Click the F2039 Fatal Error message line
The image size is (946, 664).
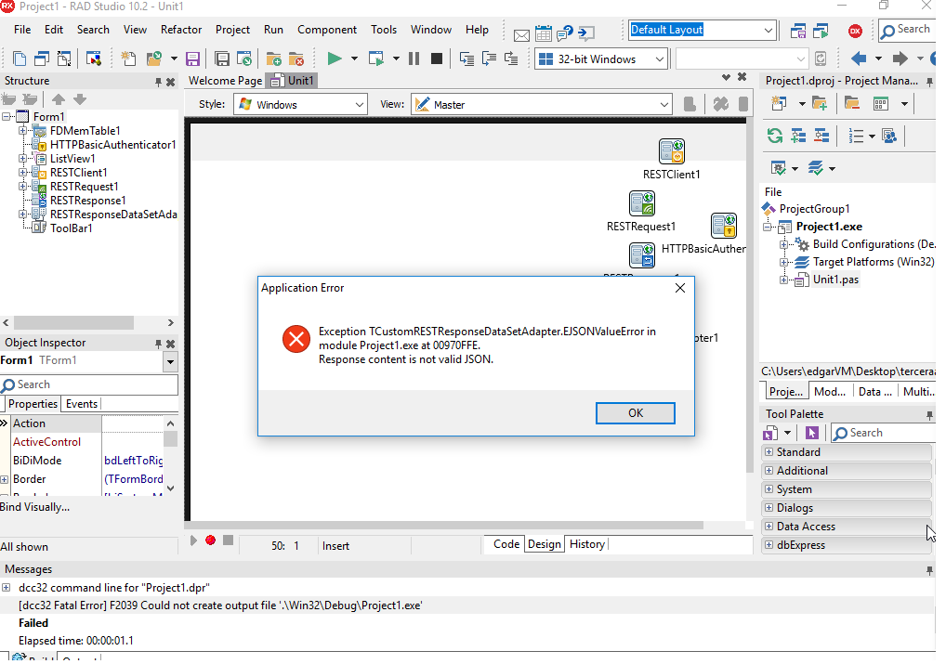coord(220,605)
